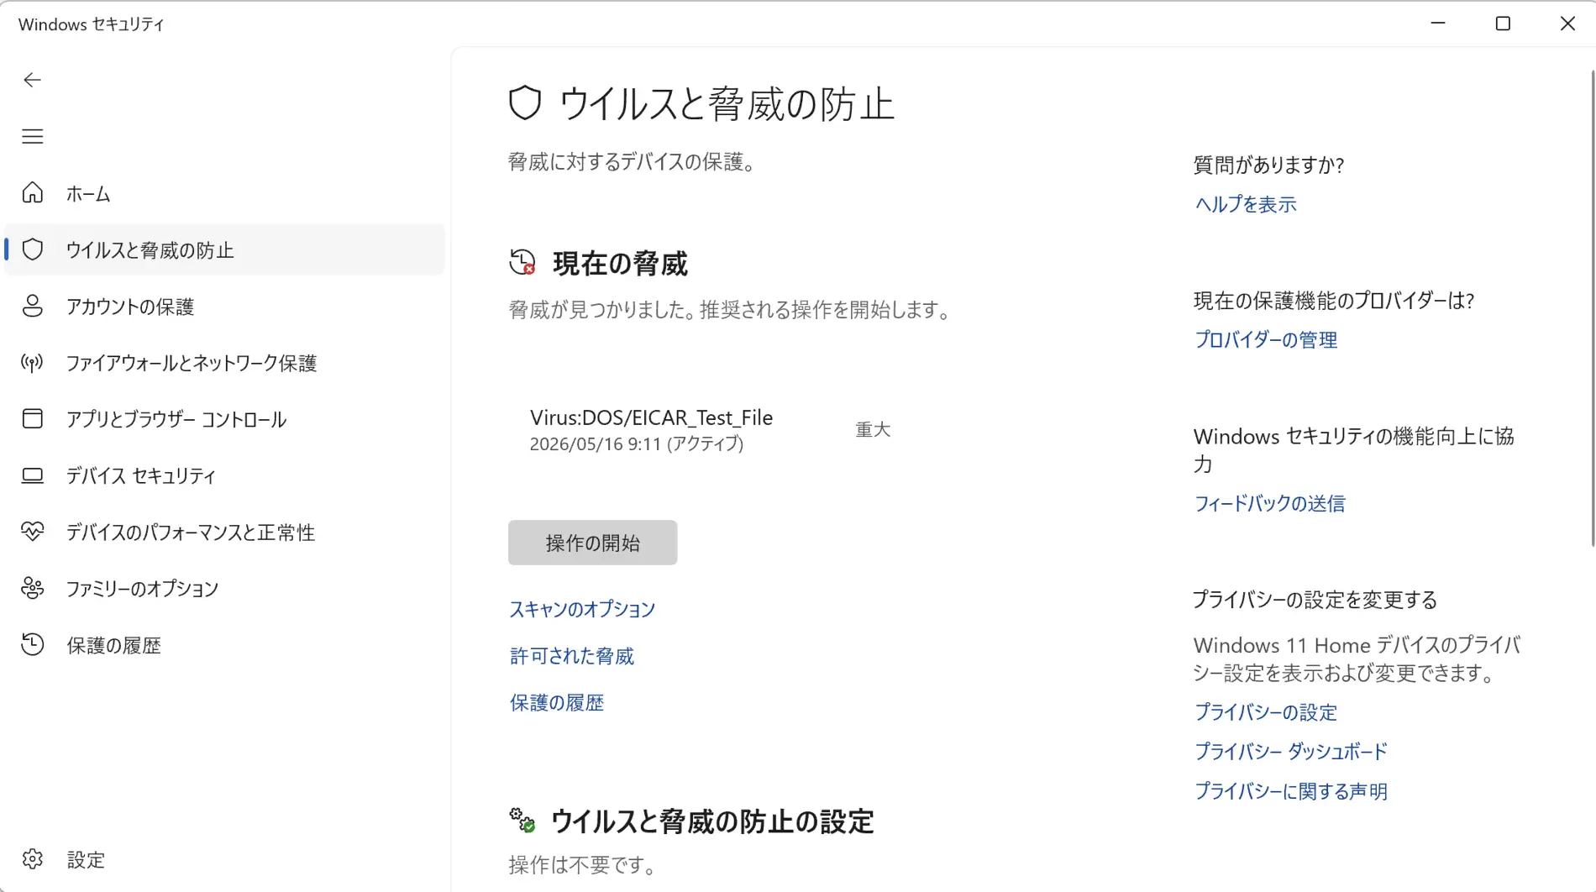Click the 重大 severity label

pos(873,429)
